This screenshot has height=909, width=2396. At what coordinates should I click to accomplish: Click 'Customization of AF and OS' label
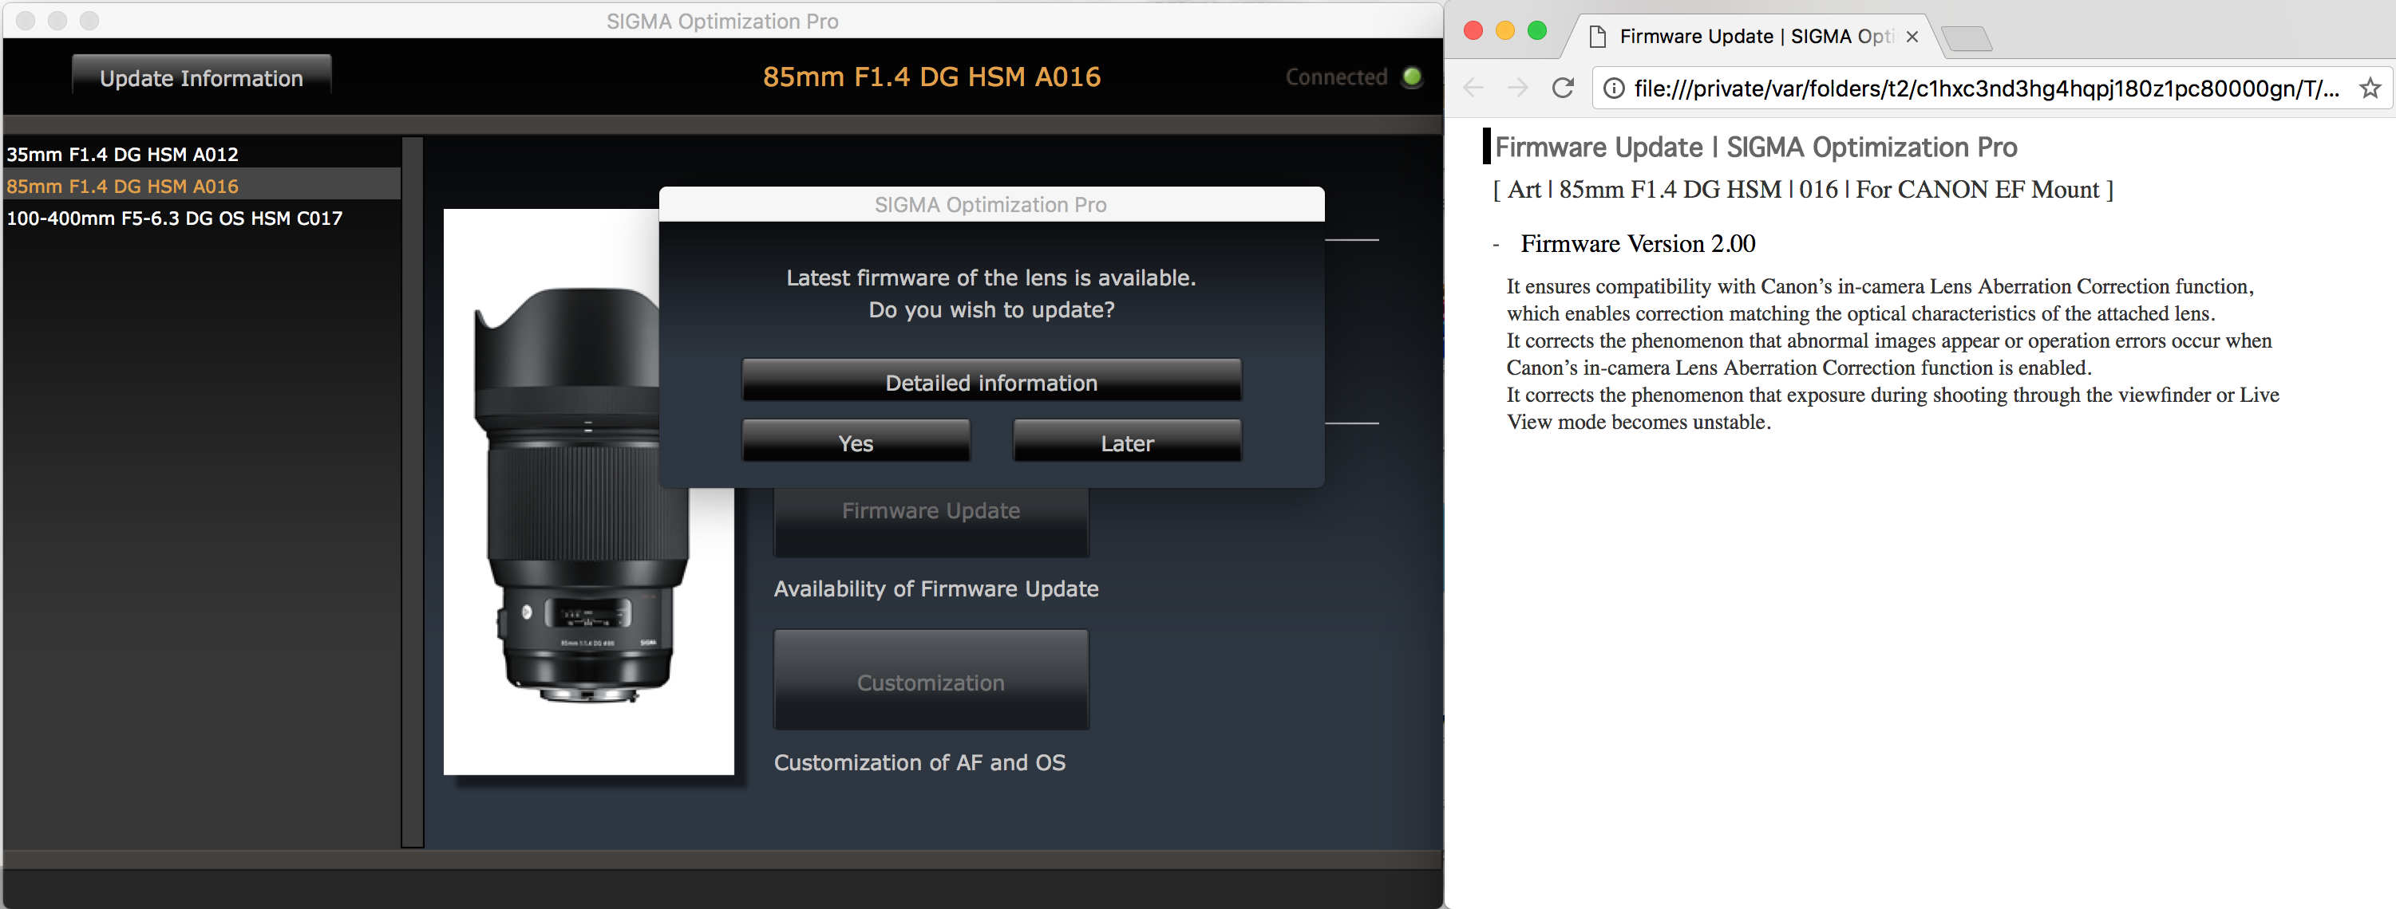tap(919, 761)
